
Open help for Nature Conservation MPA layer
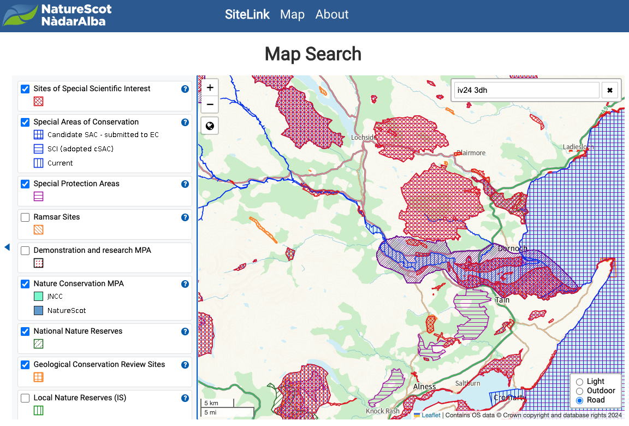185,283
